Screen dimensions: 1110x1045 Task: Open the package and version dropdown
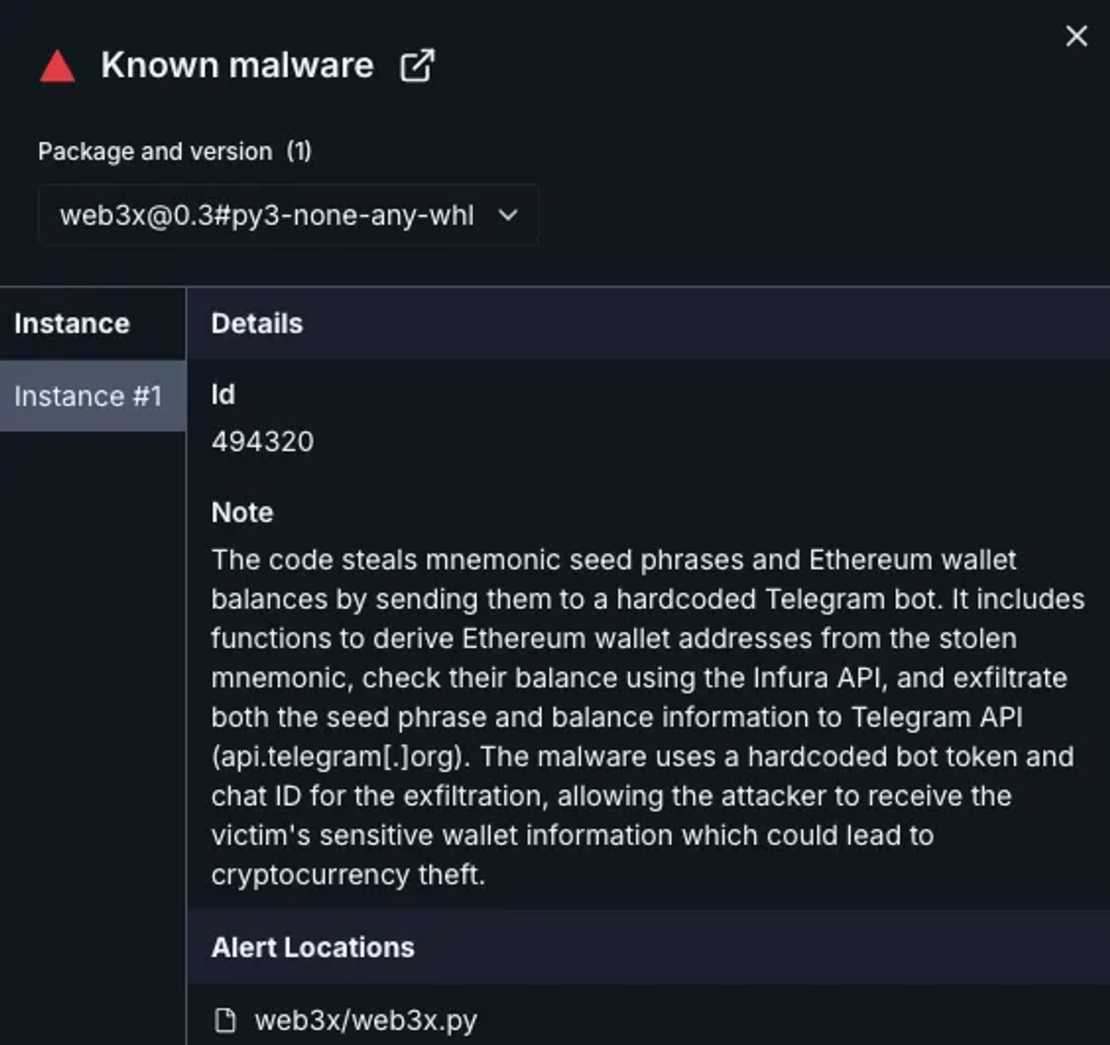(288, 215)
